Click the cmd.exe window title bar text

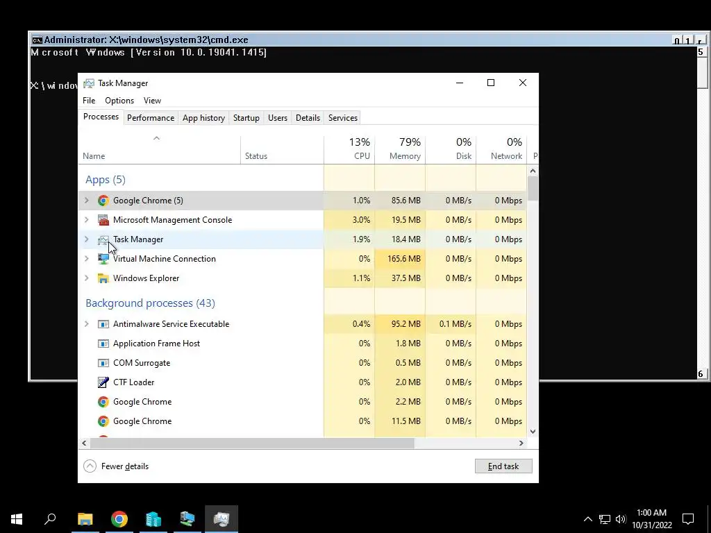coord(146,40)
